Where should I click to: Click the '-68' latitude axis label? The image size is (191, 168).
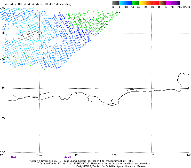coord(2,118)
